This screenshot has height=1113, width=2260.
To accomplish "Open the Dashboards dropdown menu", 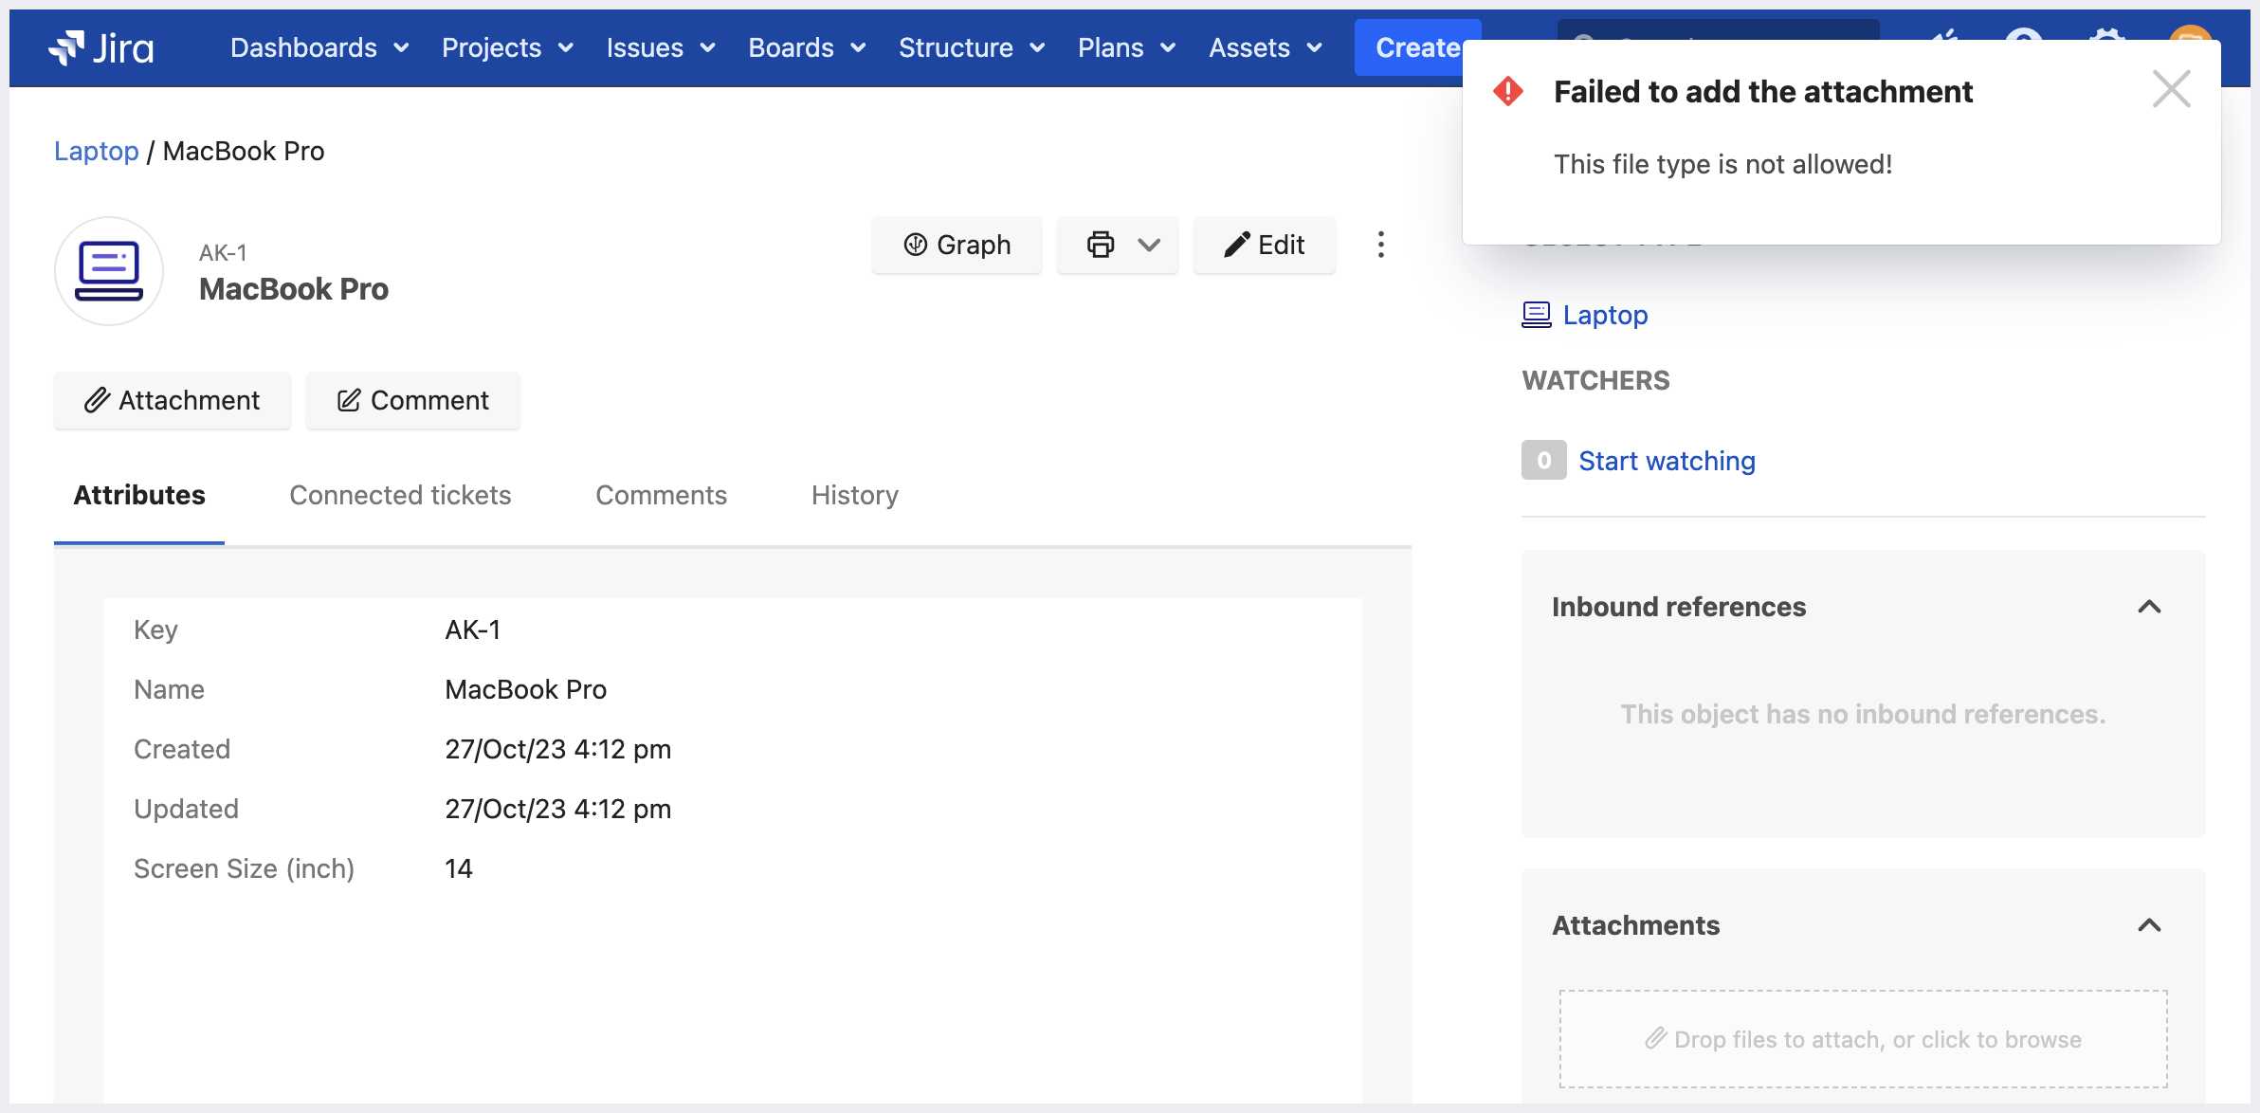I will (x=319, y=47).
